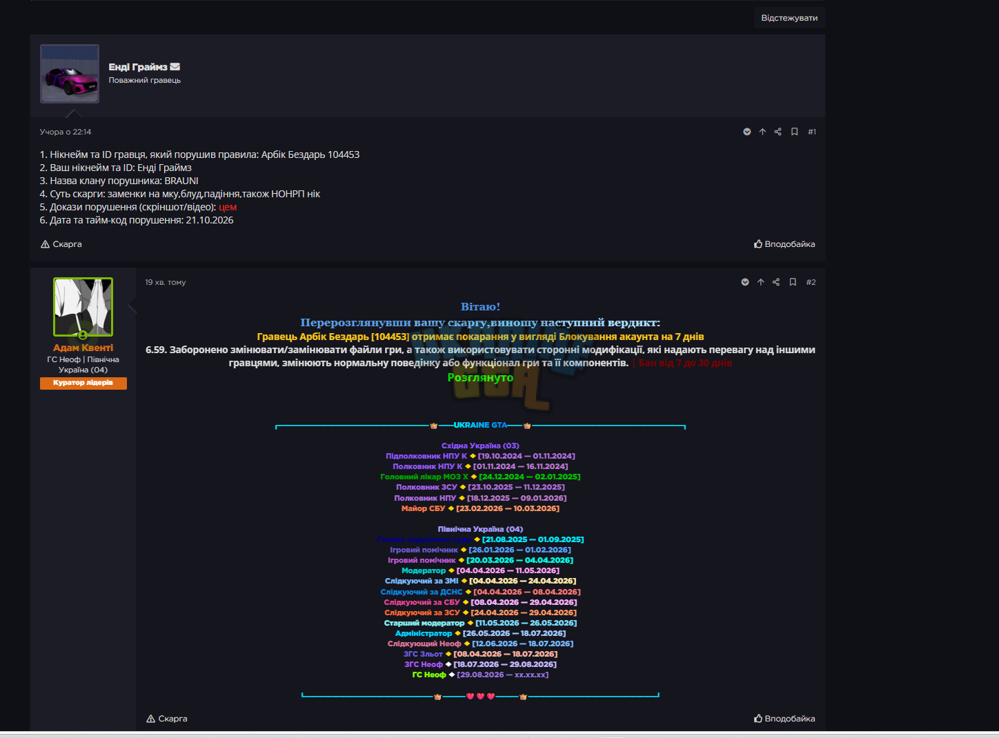Expand the circled chevron menu on post #2

point(745,282)
